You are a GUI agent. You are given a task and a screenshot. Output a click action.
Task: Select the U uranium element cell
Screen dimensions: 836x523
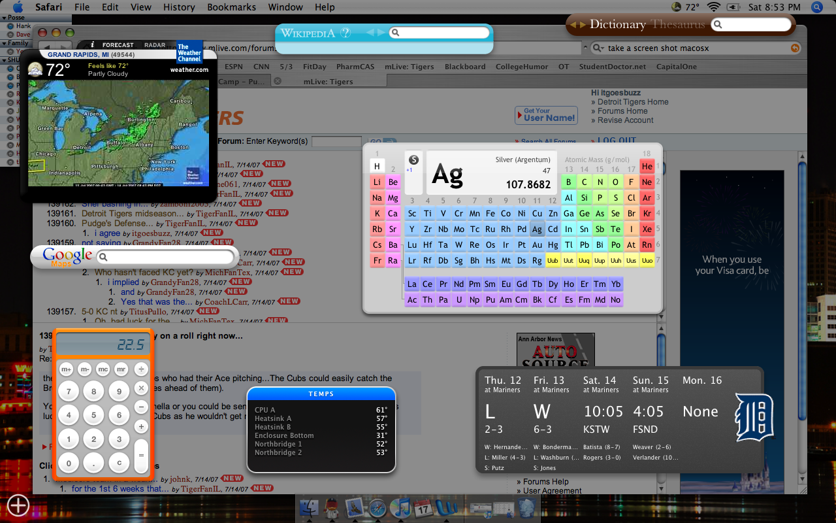coord(459,299)
